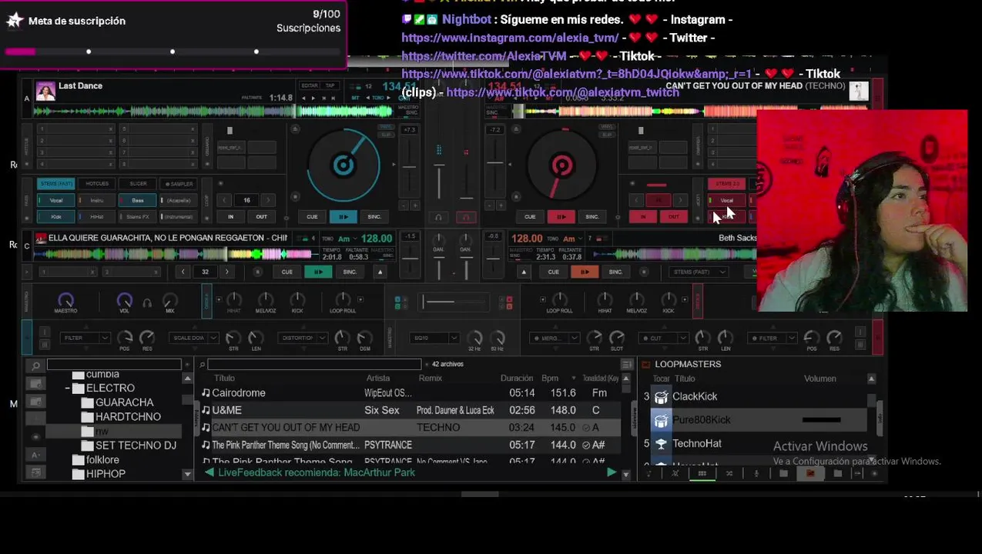Viewport: 982px width, 554px height.
Task: Toggle the Bass stem pad
Action: 138,201
